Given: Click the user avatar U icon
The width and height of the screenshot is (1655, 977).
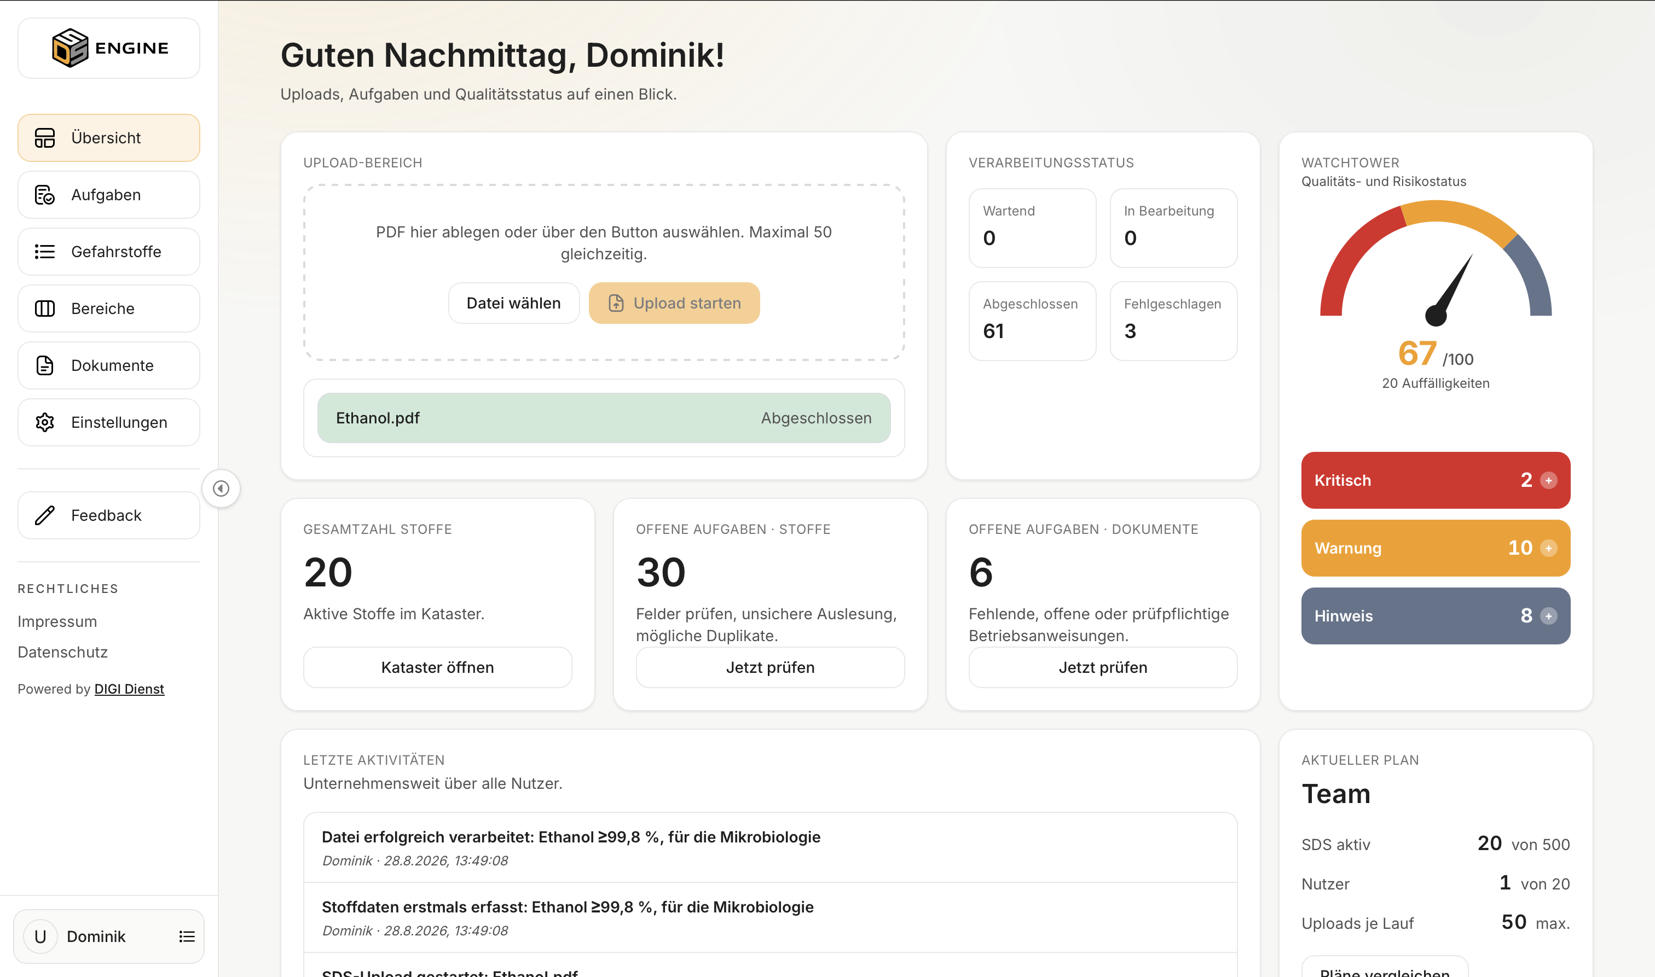Looking at the screenshot, I should (x=40, y=937).
